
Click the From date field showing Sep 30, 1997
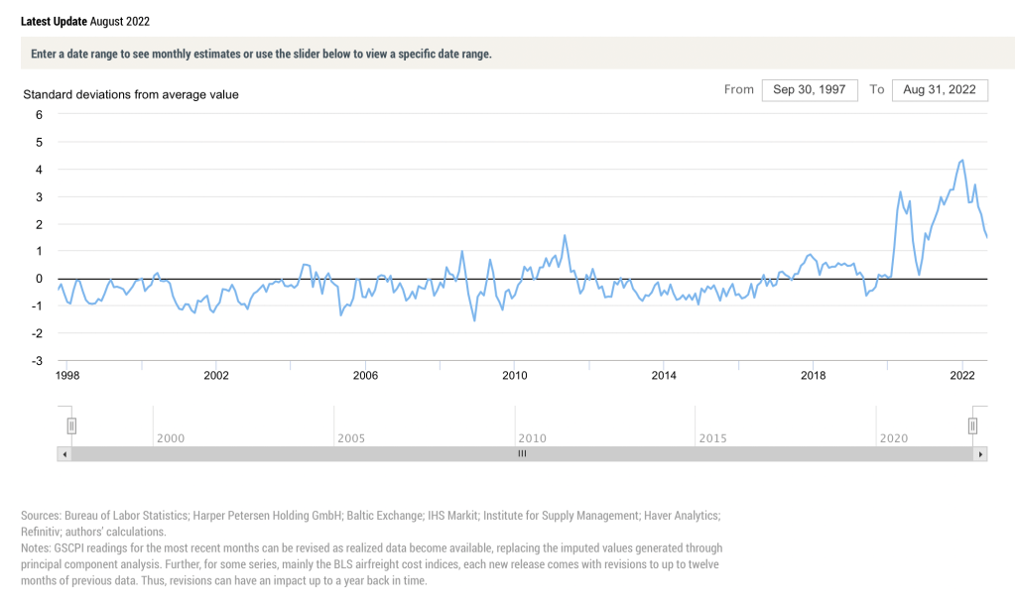pyautogui.click(x=809, y=89)
